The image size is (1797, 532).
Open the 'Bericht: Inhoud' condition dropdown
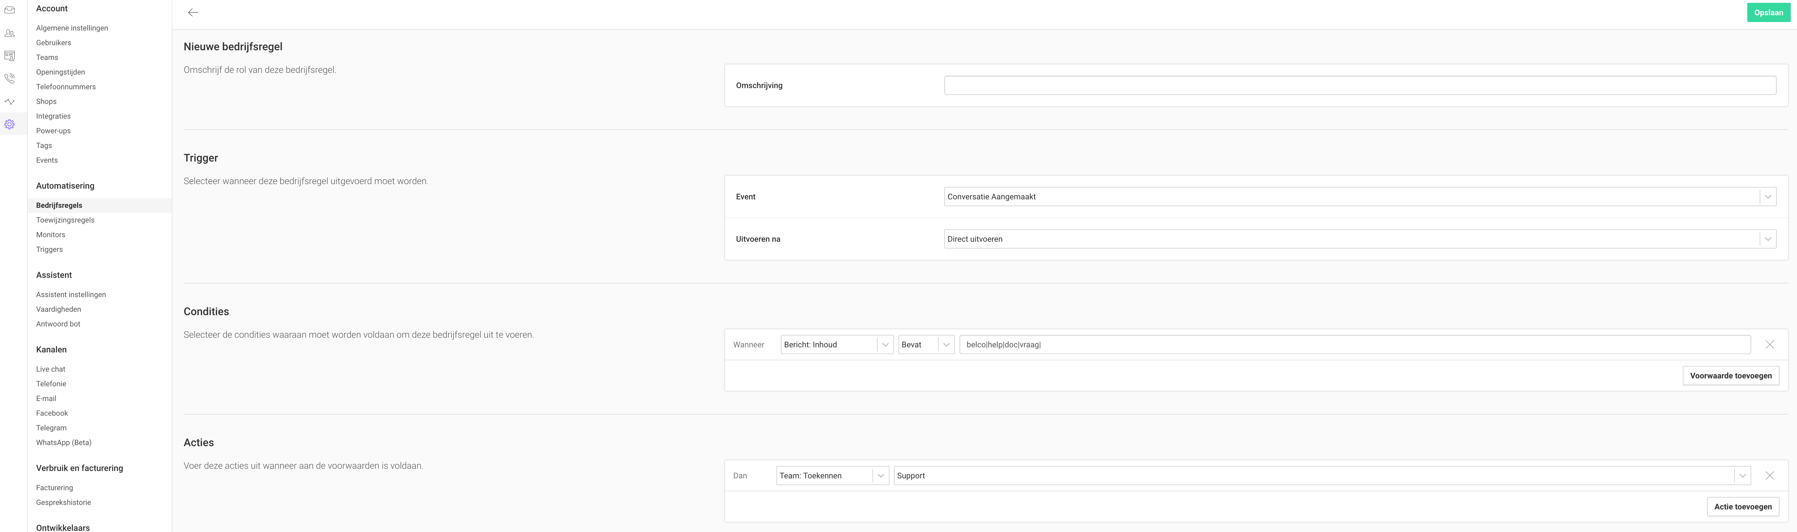pyautogui.click(x=837, y=345)
